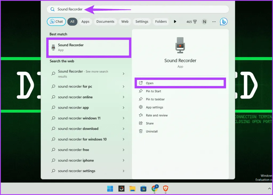This screenshot has height=195, width=273.
Task: Launch Microsoft Store from the taskbar
Action: click(143, 189)
